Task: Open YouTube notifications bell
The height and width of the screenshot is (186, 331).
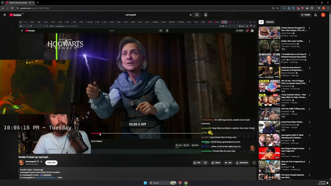Action: tap(315, 15)
